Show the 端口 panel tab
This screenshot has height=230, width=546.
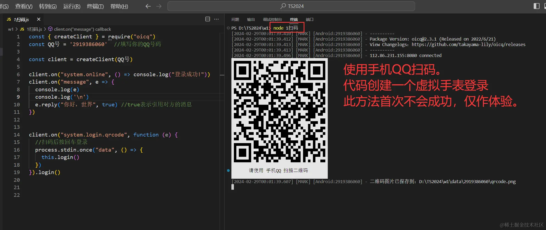310,19
